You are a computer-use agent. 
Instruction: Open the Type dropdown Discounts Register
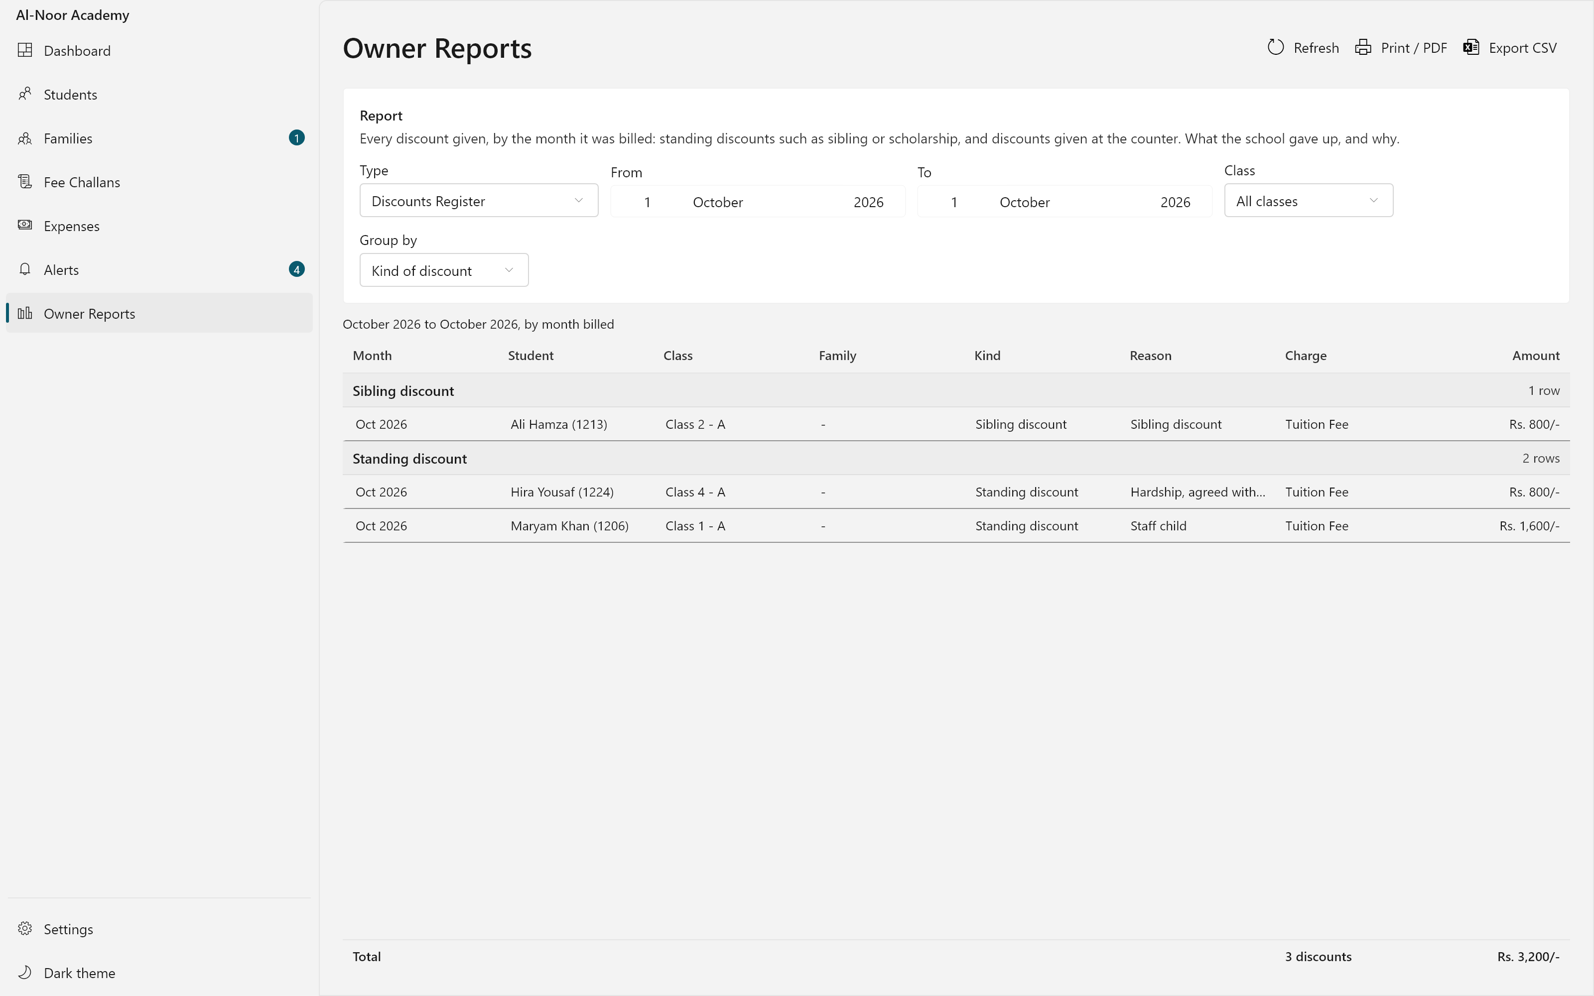click(479, 200)
